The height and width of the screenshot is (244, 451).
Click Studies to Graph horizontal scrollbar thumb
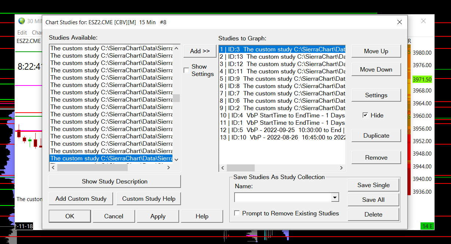(x=241, y=168)
